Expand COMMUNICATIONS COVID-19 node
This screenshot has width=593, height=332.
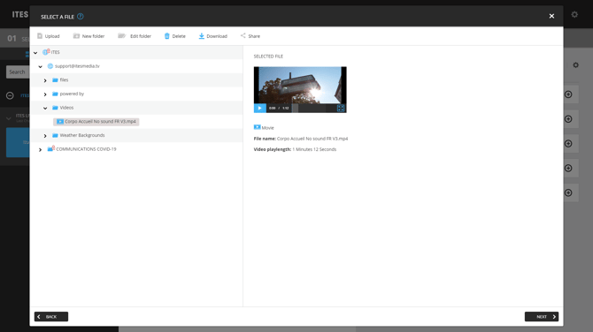[x=41, y=149]
